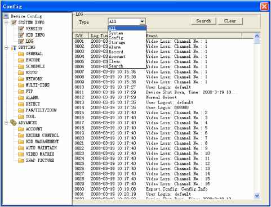This screenshot has height=207, width=271.
Task: Choose System in the Type list
Action: coord(127,33)
